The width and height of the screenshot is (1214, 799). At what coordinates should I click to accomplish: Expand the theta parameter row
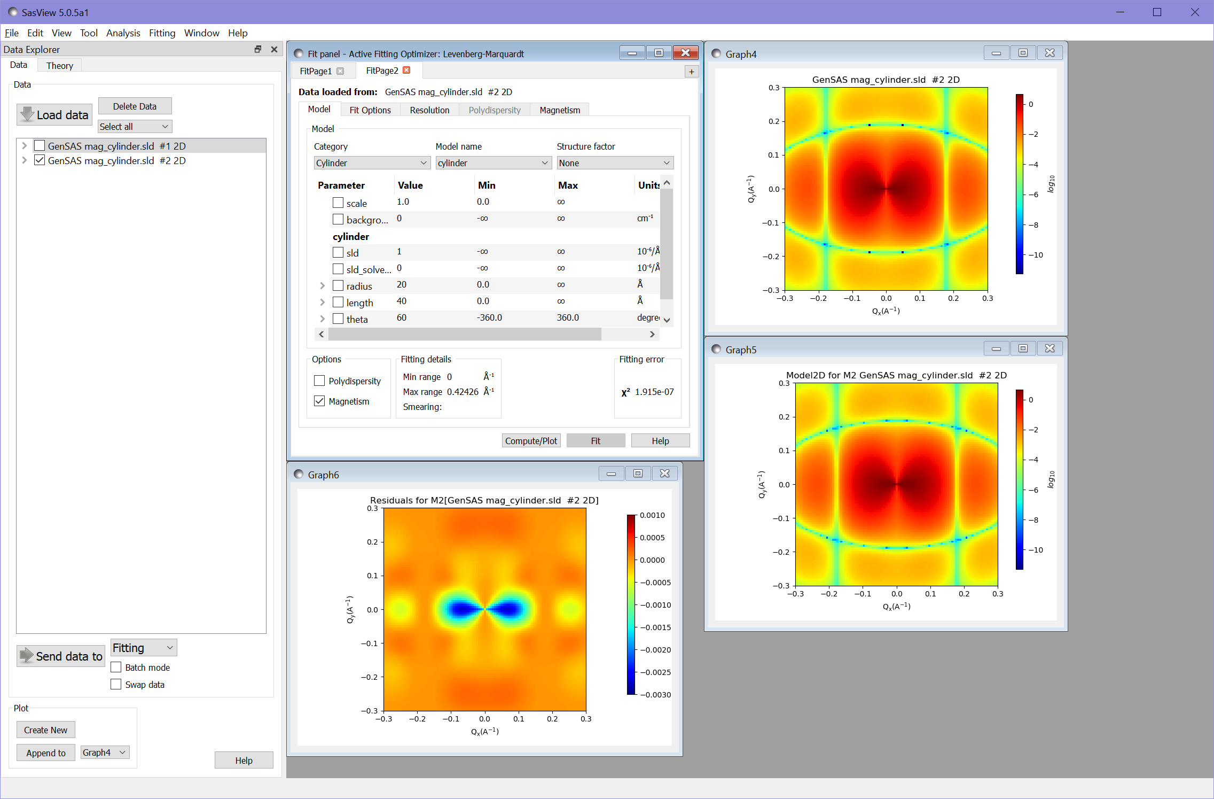pyautogui.click(x=322, y=319)
